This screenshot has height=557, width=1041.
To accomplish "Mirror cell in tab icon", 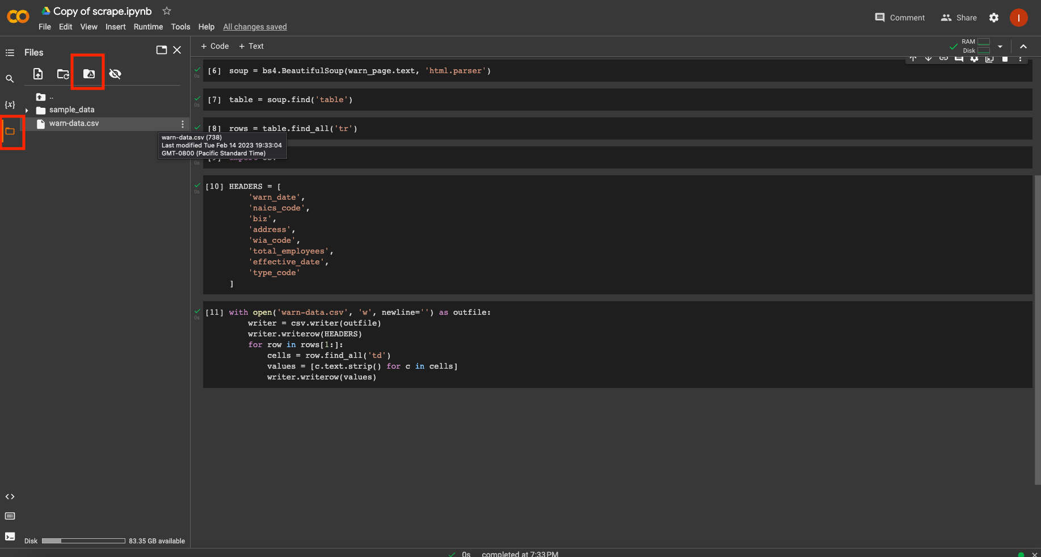I will [x=989, y=58].
